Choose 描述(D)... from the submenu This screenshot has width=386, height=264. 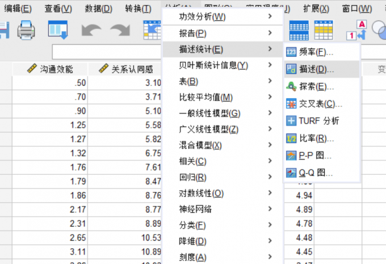[x=322, y=69]
